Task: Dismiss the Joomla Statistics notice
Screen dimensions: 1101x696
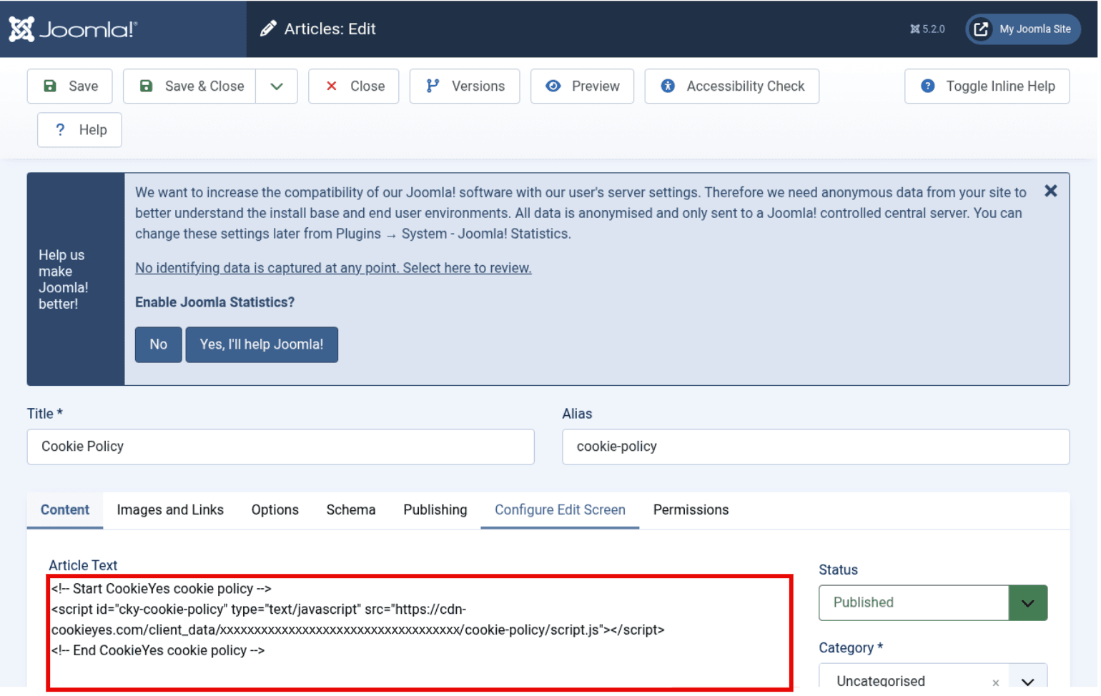Action: (x=1050, y=191)
